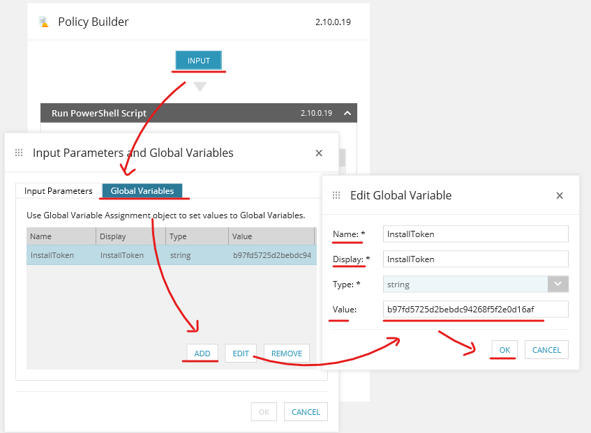Click CANCEL in the Input Parameters dialog

[x=306, y=412]
